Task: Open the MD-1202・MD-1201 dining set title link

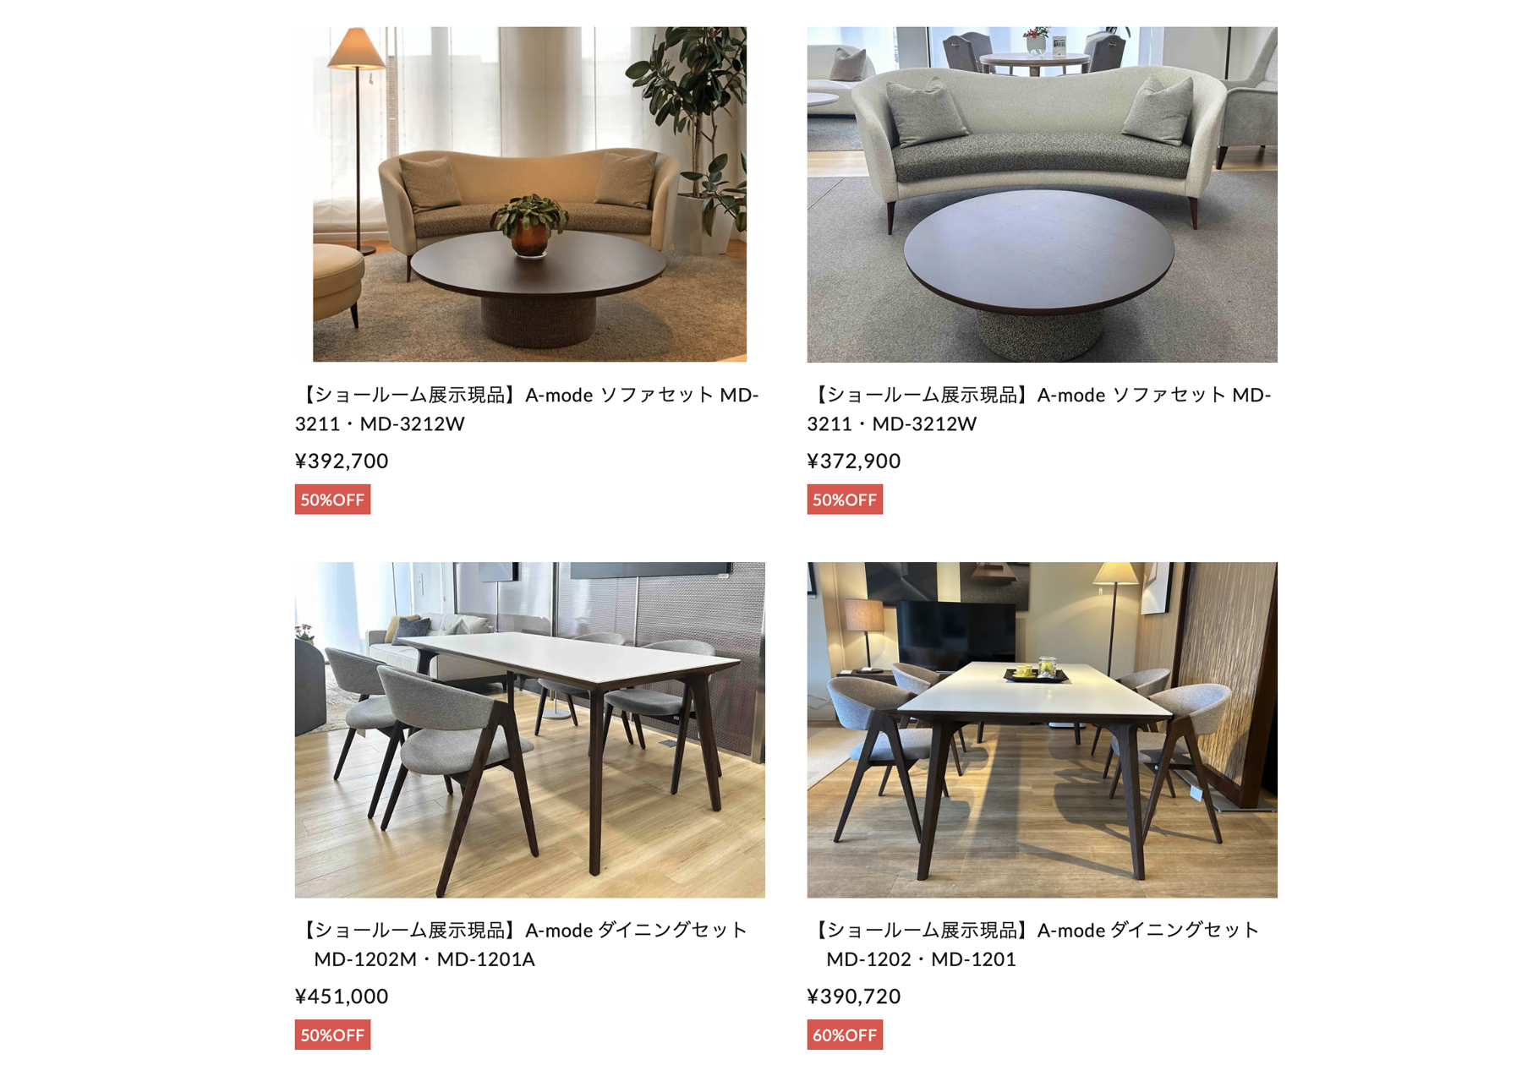Action: tap(1034, 944)
